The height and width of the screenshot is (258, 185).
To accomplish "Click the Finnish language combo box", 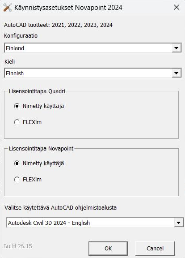I will coord(93,73).
